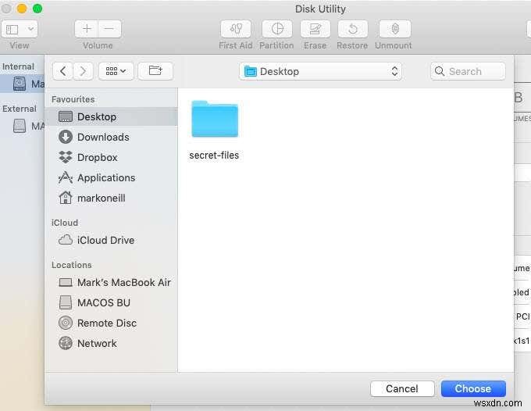This screenshot has height=411, width=531.
Task: Click the magnifying glass in Search field
Action: pos(440,71)
